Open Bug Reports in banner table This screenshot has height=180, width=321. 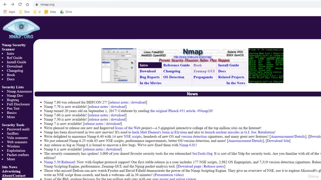(x=149, y=77)
